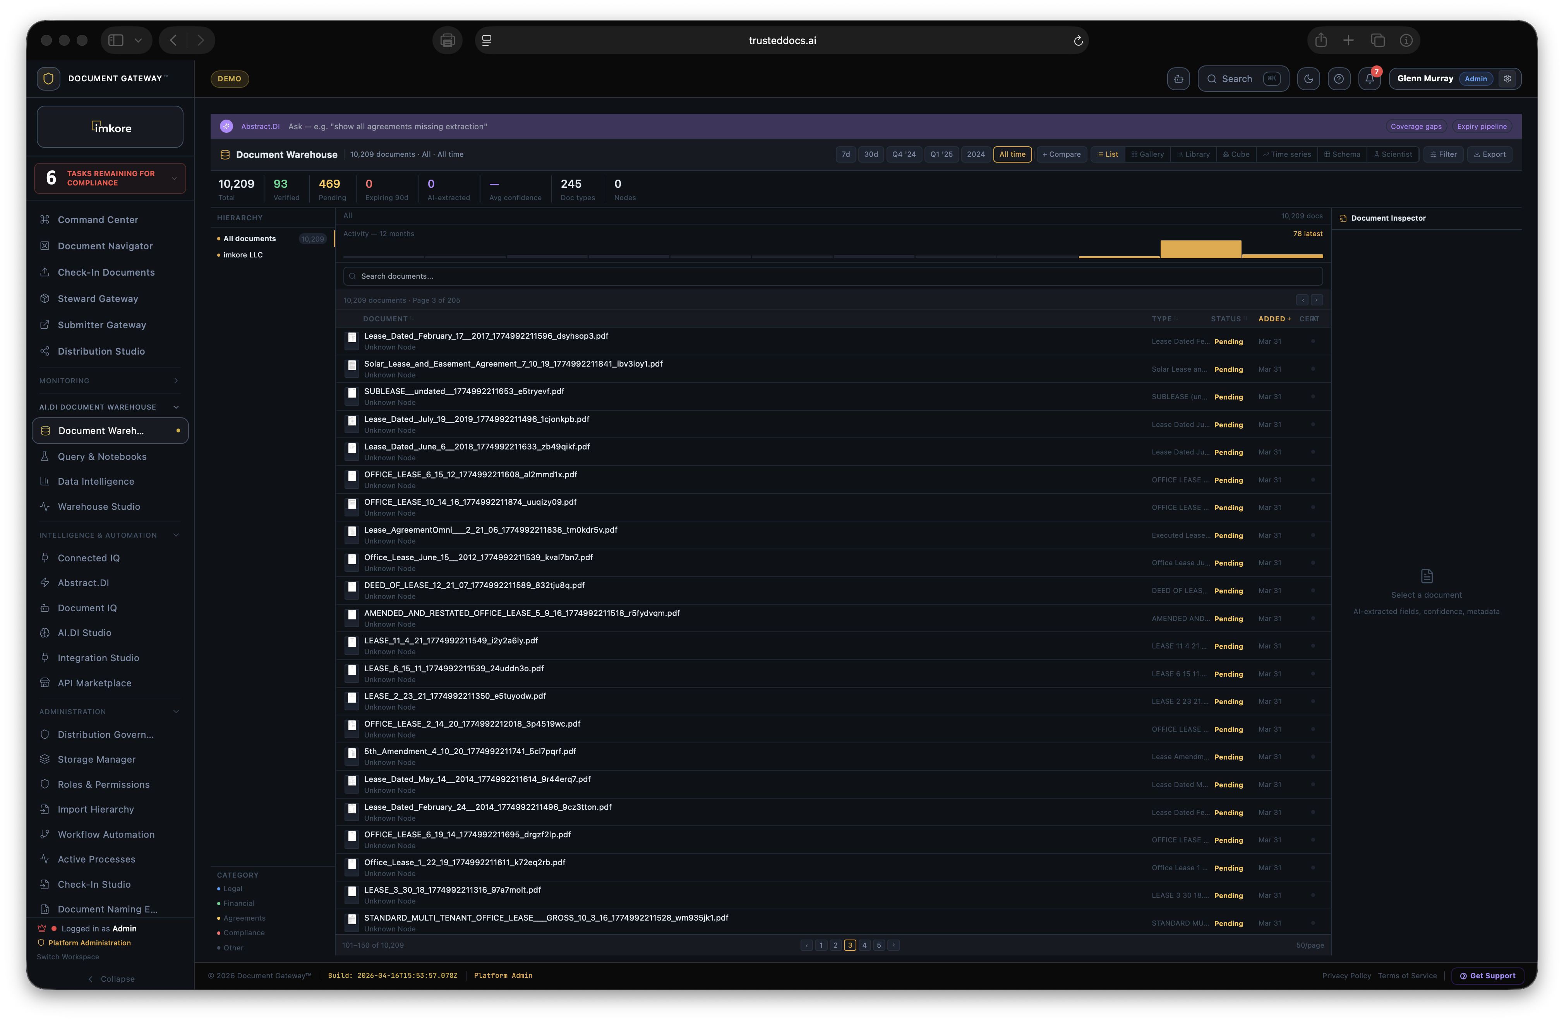
Task: Open the notifications bell with 7 alerts
Action: (1370, 79)
